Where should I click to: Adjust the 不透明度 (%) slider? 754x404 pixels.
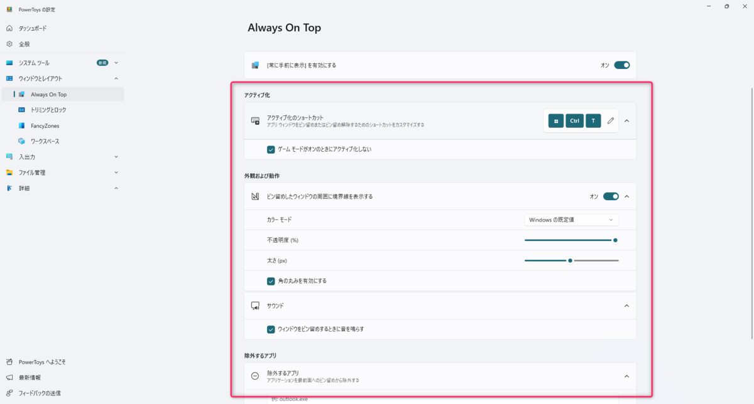pos(572,240)
